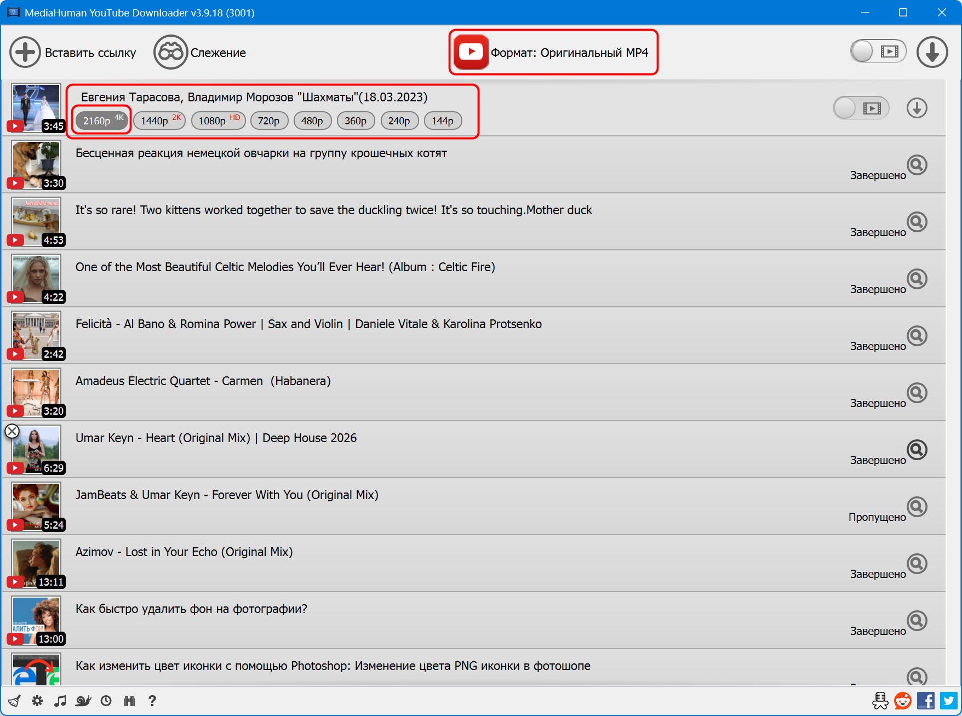The image size is (962, 716).
Task: Start all downloads with top-right arrow
Action: coord(932,52)
